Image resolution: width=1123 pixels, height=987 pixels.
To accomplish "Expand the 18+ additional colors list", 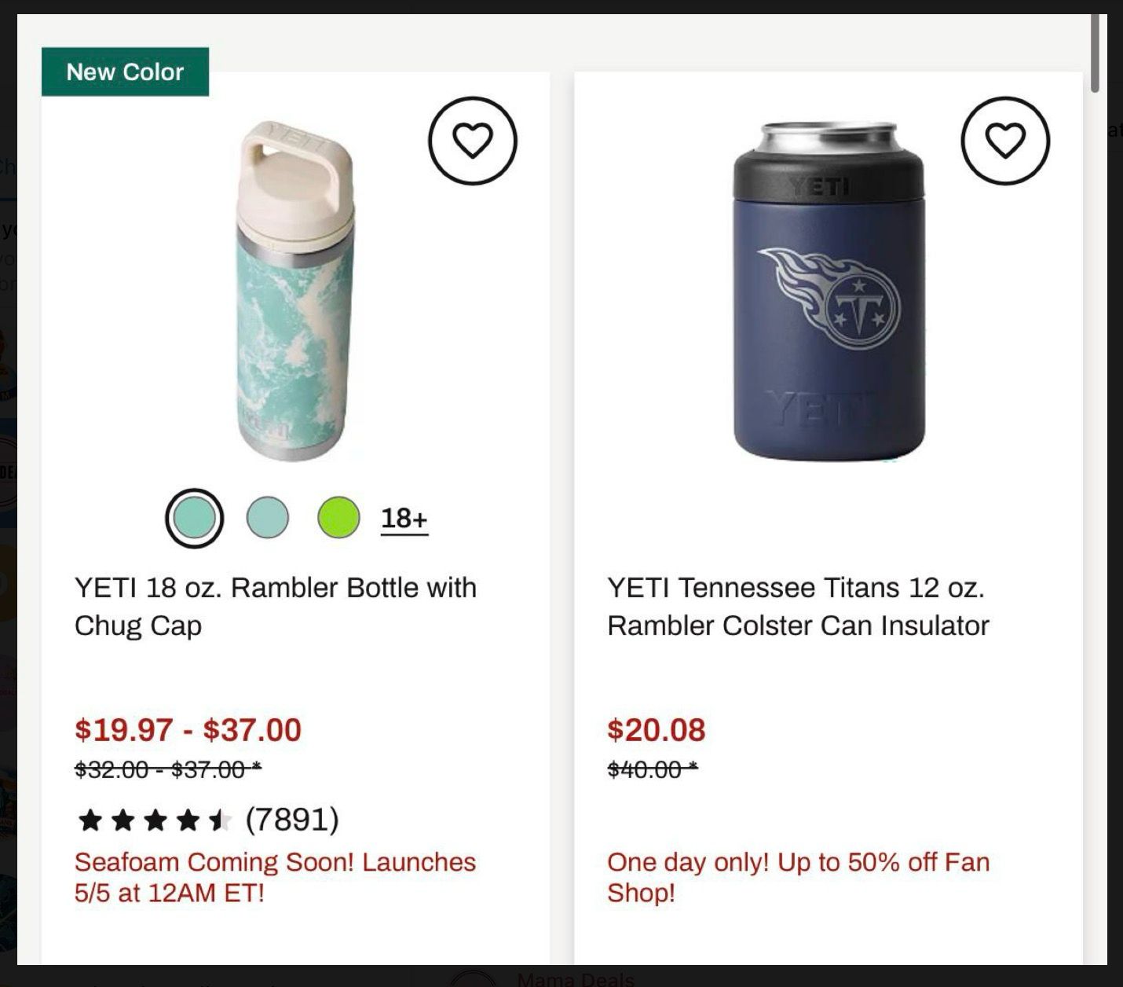I will (404, 519).
